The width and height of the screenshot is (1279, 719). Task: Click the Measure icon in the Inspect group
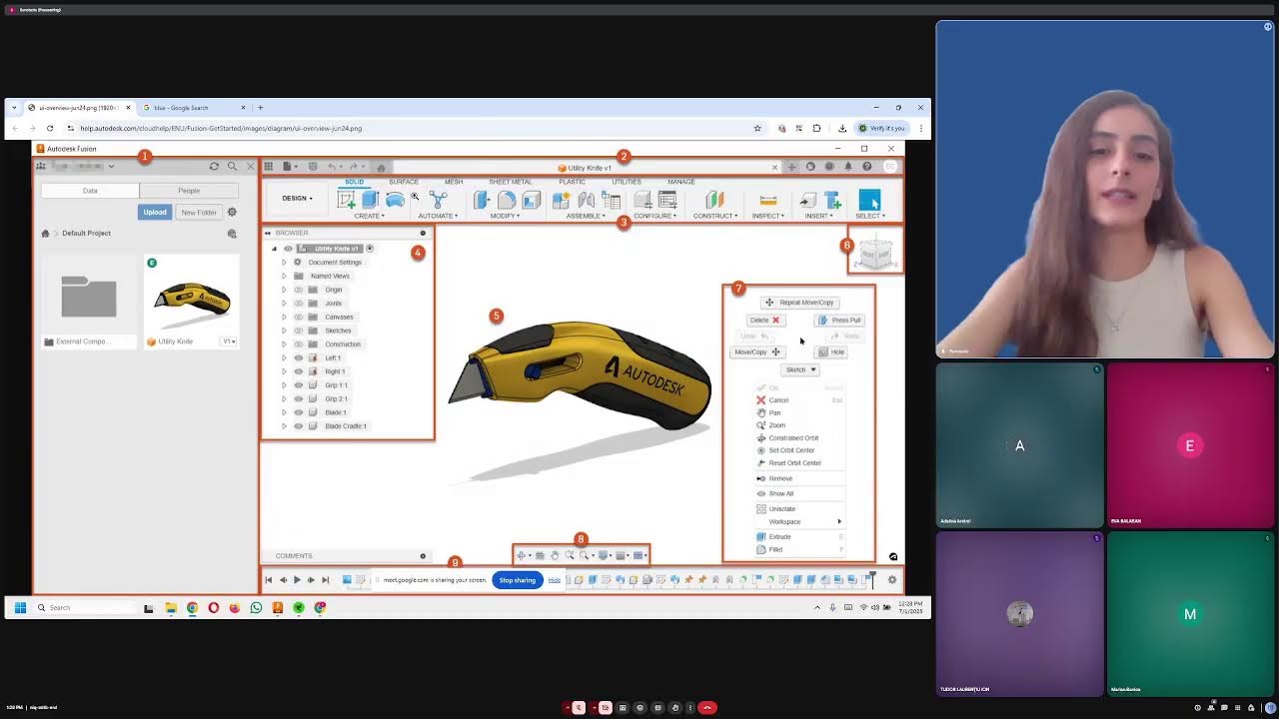[x=768, y=201]
